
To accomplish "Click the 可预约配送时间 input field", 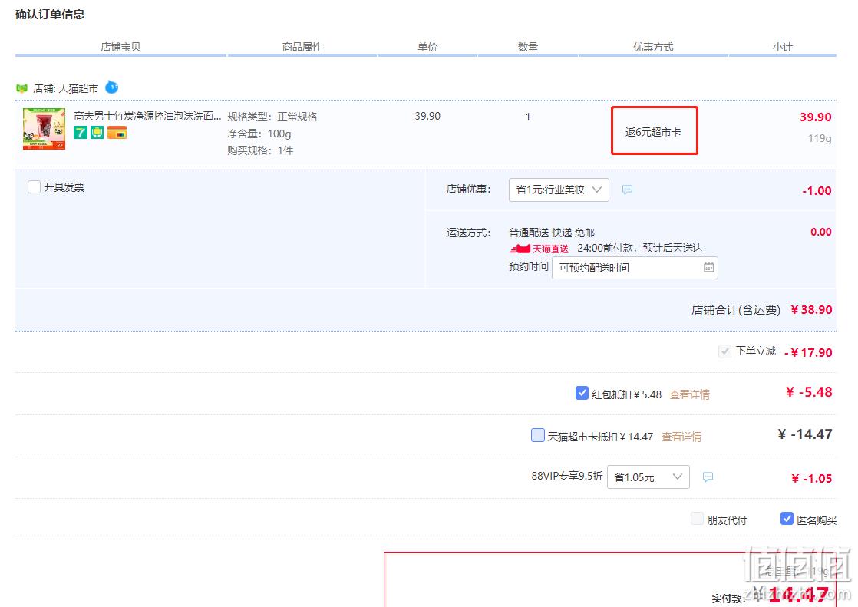I will click(635, 268).
